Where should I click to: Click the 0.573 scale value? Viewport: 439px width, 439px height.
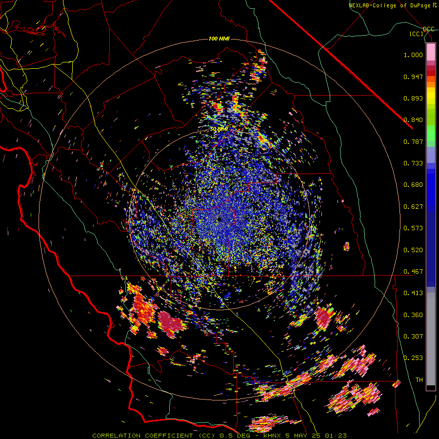tap(413, 228)
